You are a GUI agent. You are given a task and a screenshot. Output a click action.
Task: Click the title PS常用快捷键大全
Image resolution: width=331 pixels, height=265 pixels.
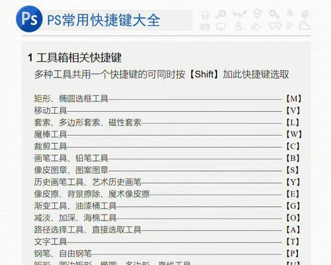[x=104, y=20]
